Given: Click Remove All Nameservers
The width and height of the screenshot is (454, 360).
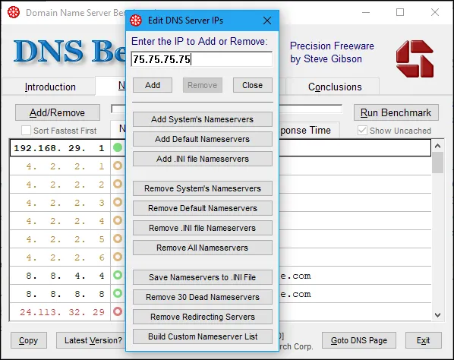Looking at the screenshot, I should click(x=203, y=248).
